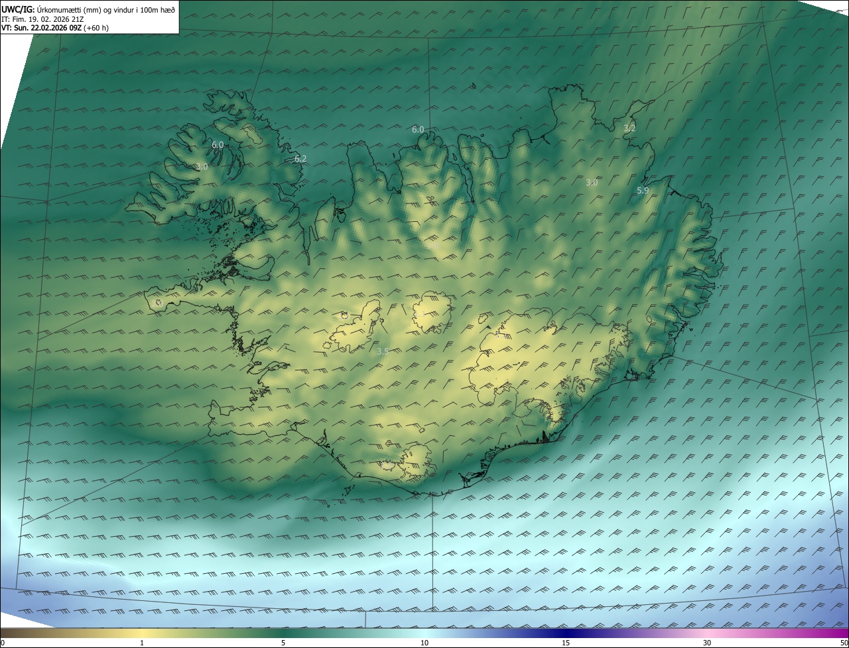Click the VT: Sun. 22.02.2026 09Z valid time
The width and height of the screenshot is (849, 648).
pos(41,28)
